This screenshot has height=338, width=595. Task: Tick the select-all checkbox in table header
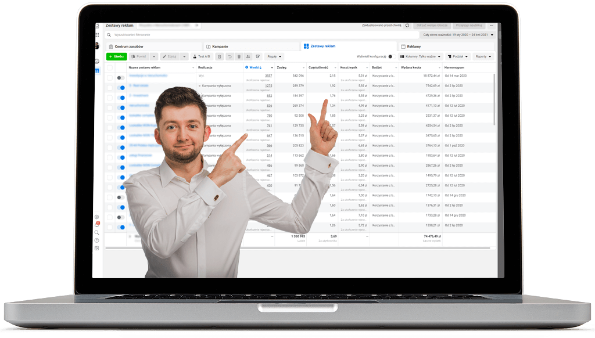point(109,67)
